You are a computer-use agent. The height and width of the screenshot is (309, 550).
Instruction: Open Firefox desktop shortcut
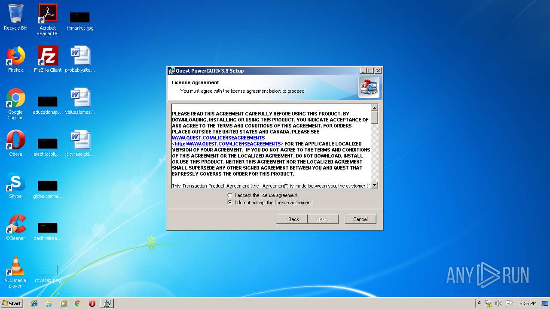[15, 59]
